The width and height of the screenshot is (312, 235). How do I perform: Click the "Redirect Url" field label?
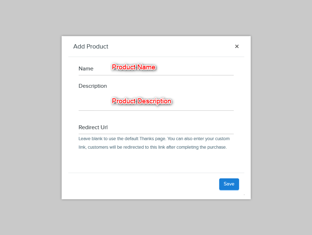[x=93, y=127]
